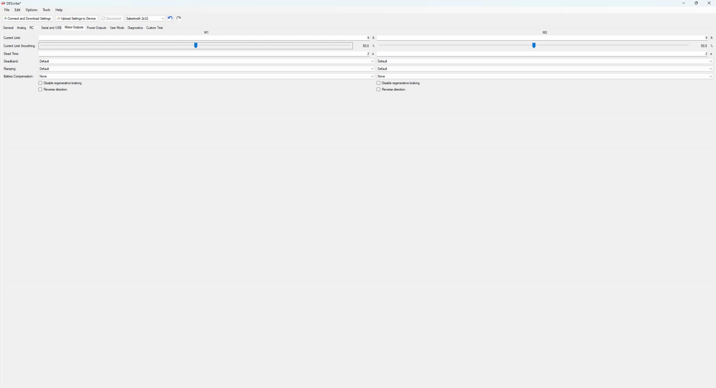Click the redo arrow icon
Image resolution: width=716 pixels, height=388 pixels.
tap(179, 18)
